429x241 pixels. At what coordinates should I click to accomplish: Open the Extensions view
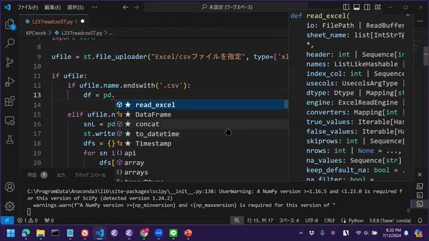(10, 101)
